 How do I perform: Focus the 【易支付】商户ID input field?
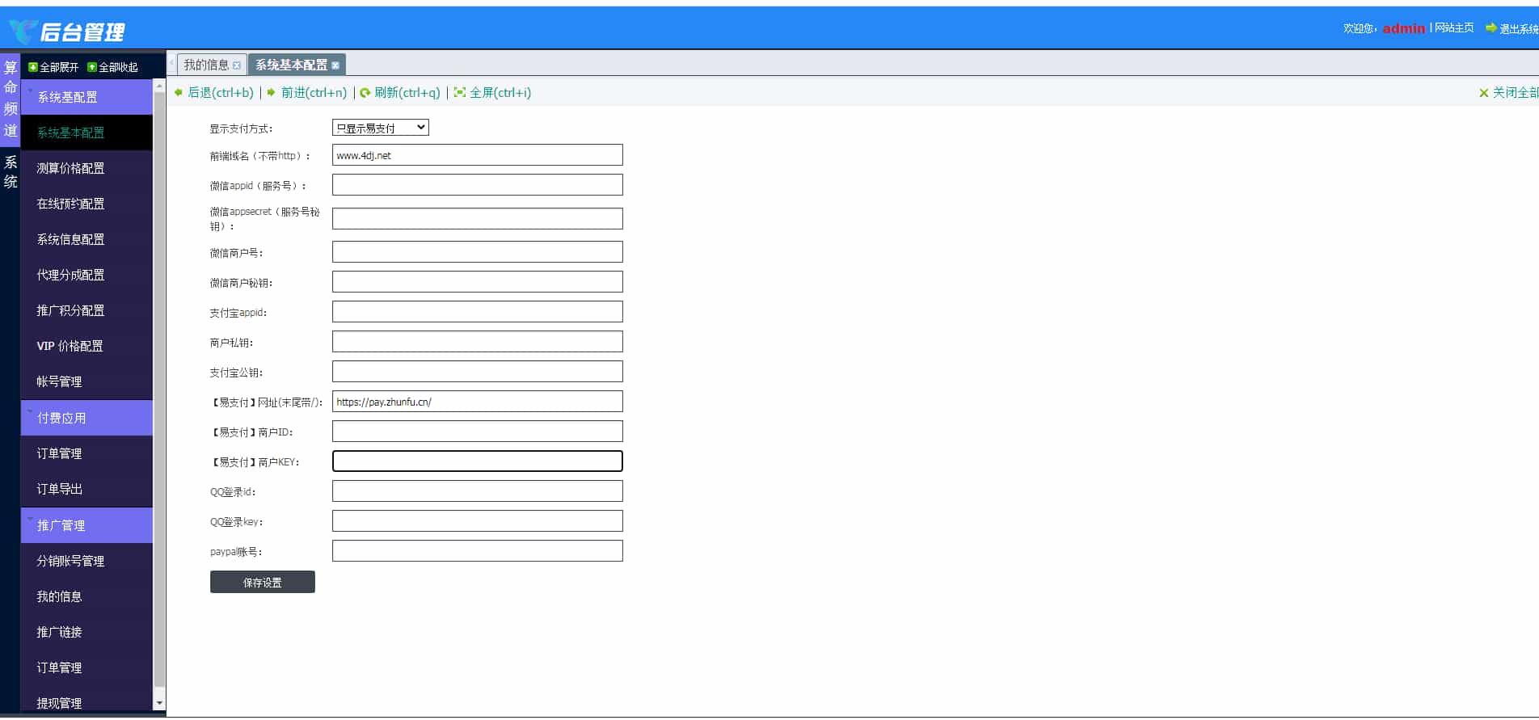pyautogui.click(x=477, y=432)
